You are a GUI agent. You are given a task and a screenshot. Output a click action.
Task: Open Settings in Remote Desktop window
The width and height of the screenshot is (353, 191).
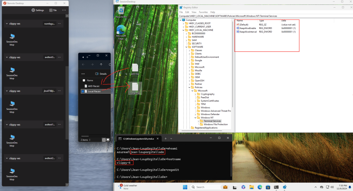pyautogui.click(x=38, y=10)
